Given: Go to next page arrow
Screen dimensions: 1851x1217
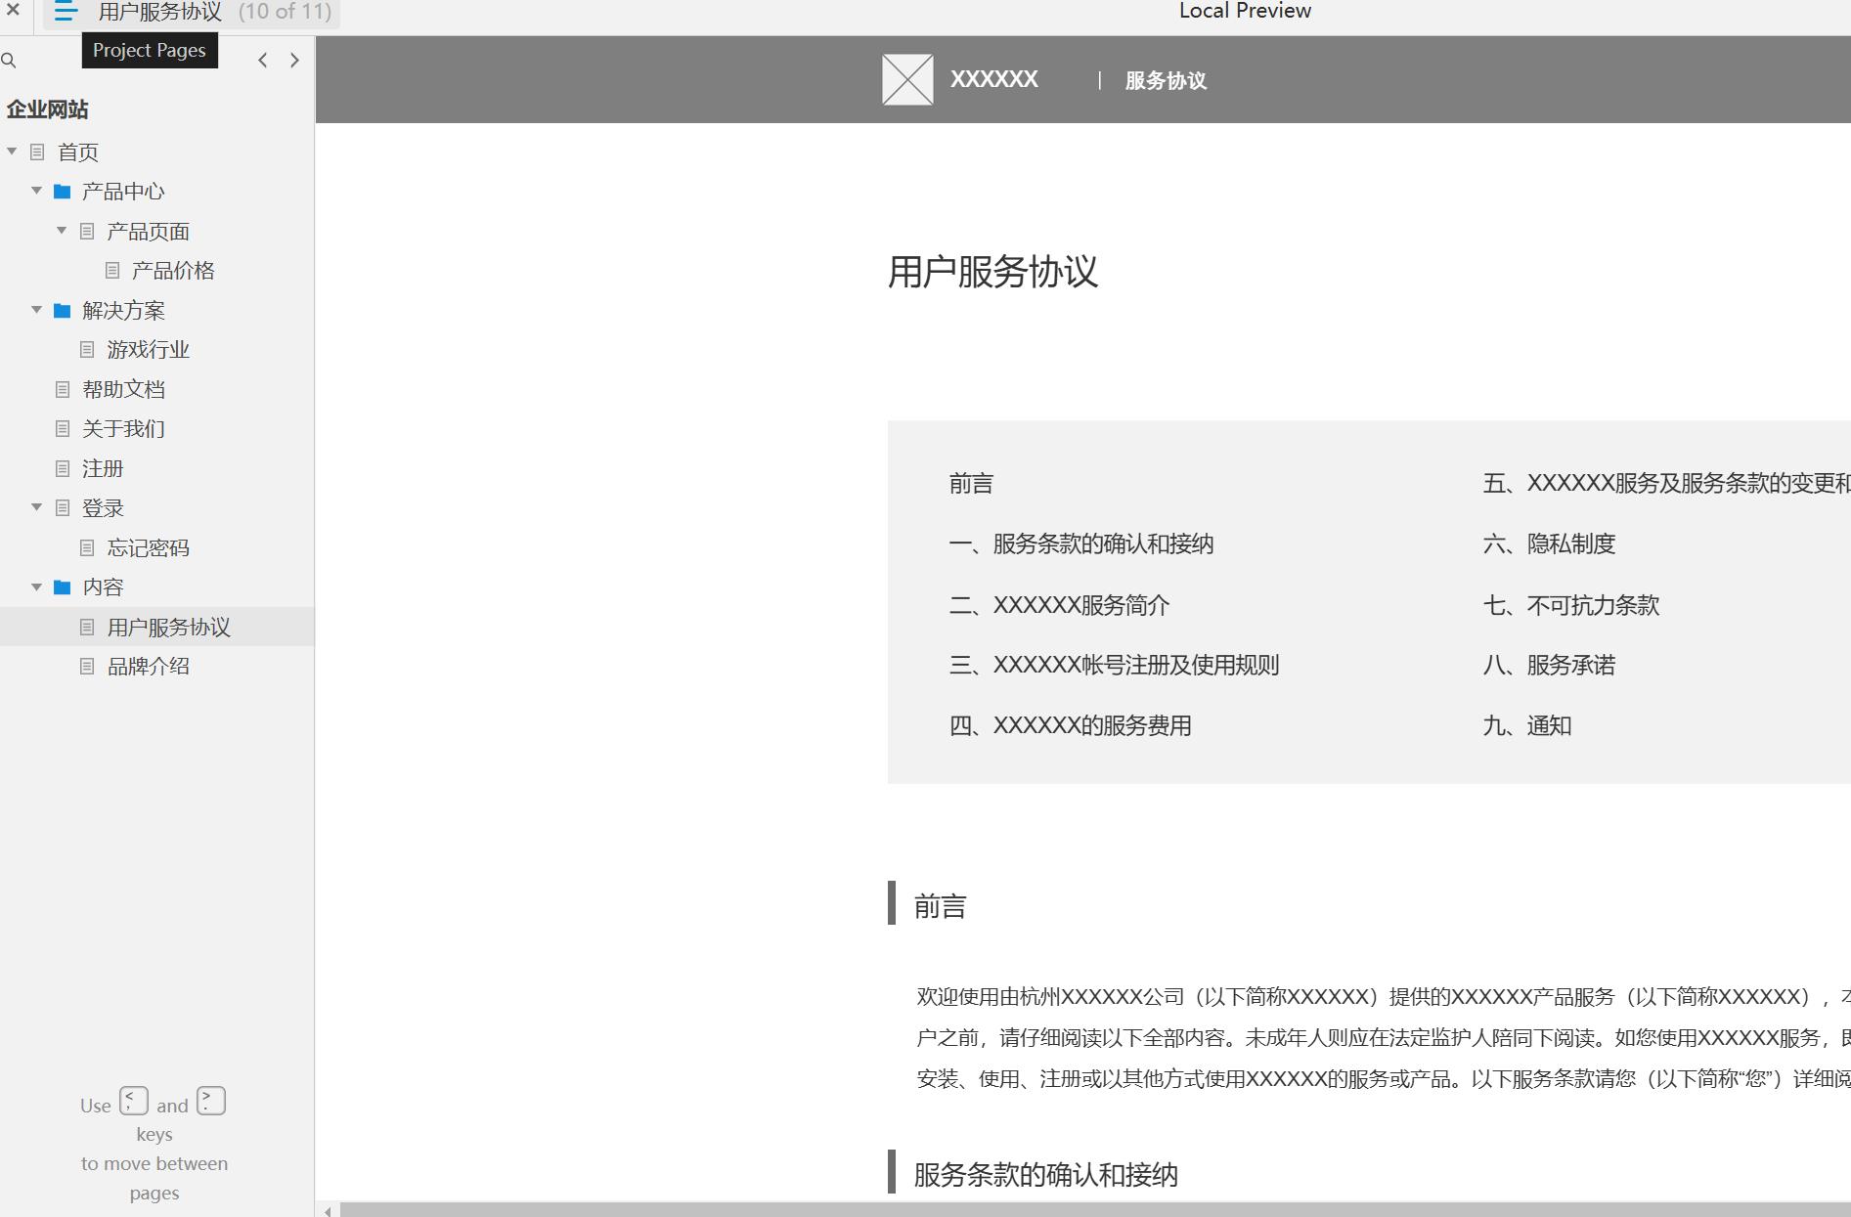Looking at the screenshot, I should click(294, 61).
